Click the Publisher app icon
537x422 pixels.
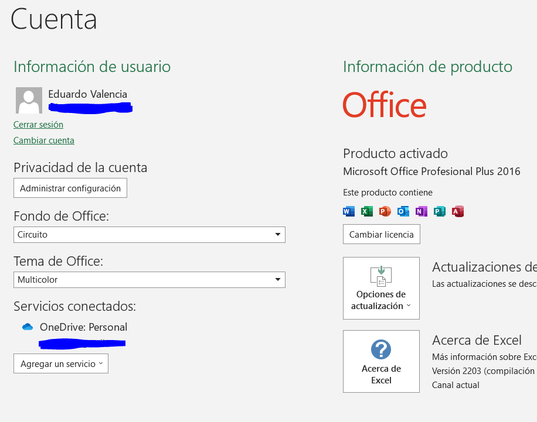tap(440, 211)
